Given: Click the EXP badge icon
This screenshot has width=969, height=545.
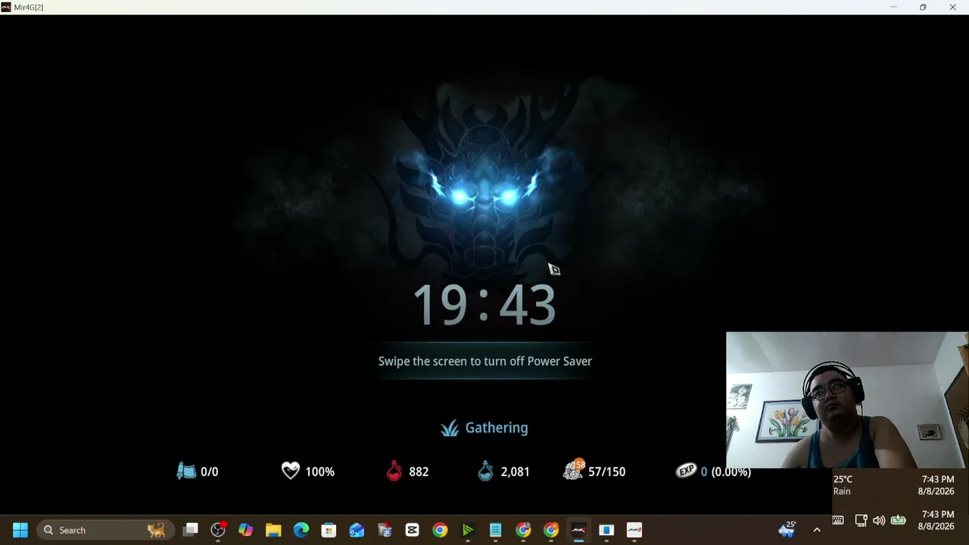Looking at the screenshot, I should [686, 472].
